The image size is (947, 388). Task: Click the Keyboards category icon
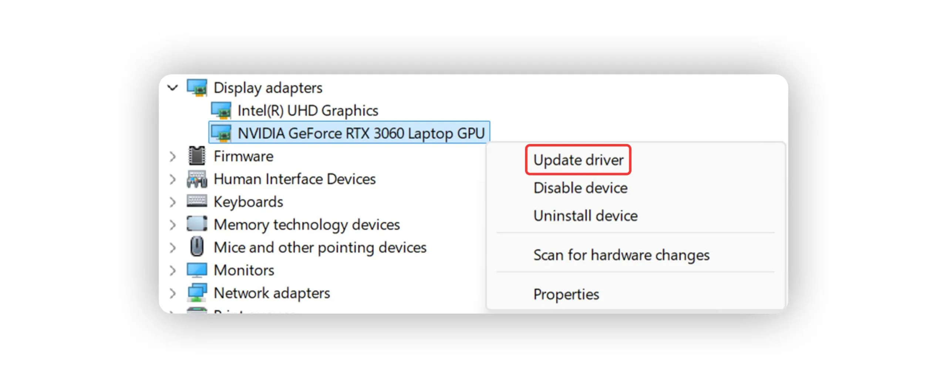[196, 202]
